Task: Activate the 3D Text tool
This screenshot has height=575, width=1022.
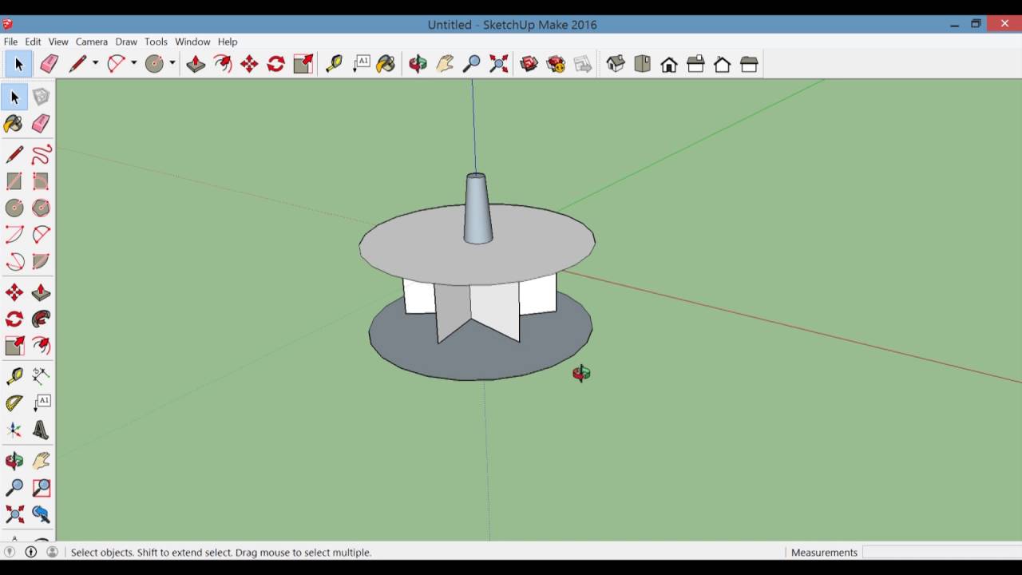Action: coord(41,430)
